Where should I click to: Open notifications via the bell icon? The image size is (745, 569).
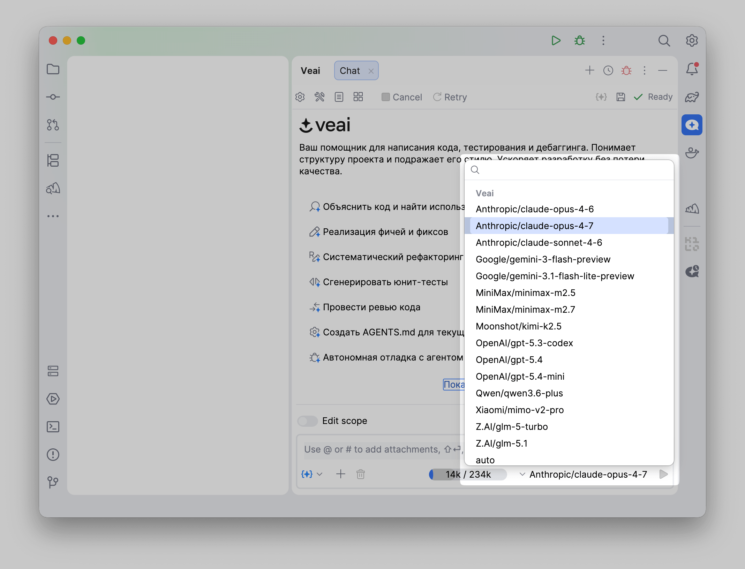point(692,69)
